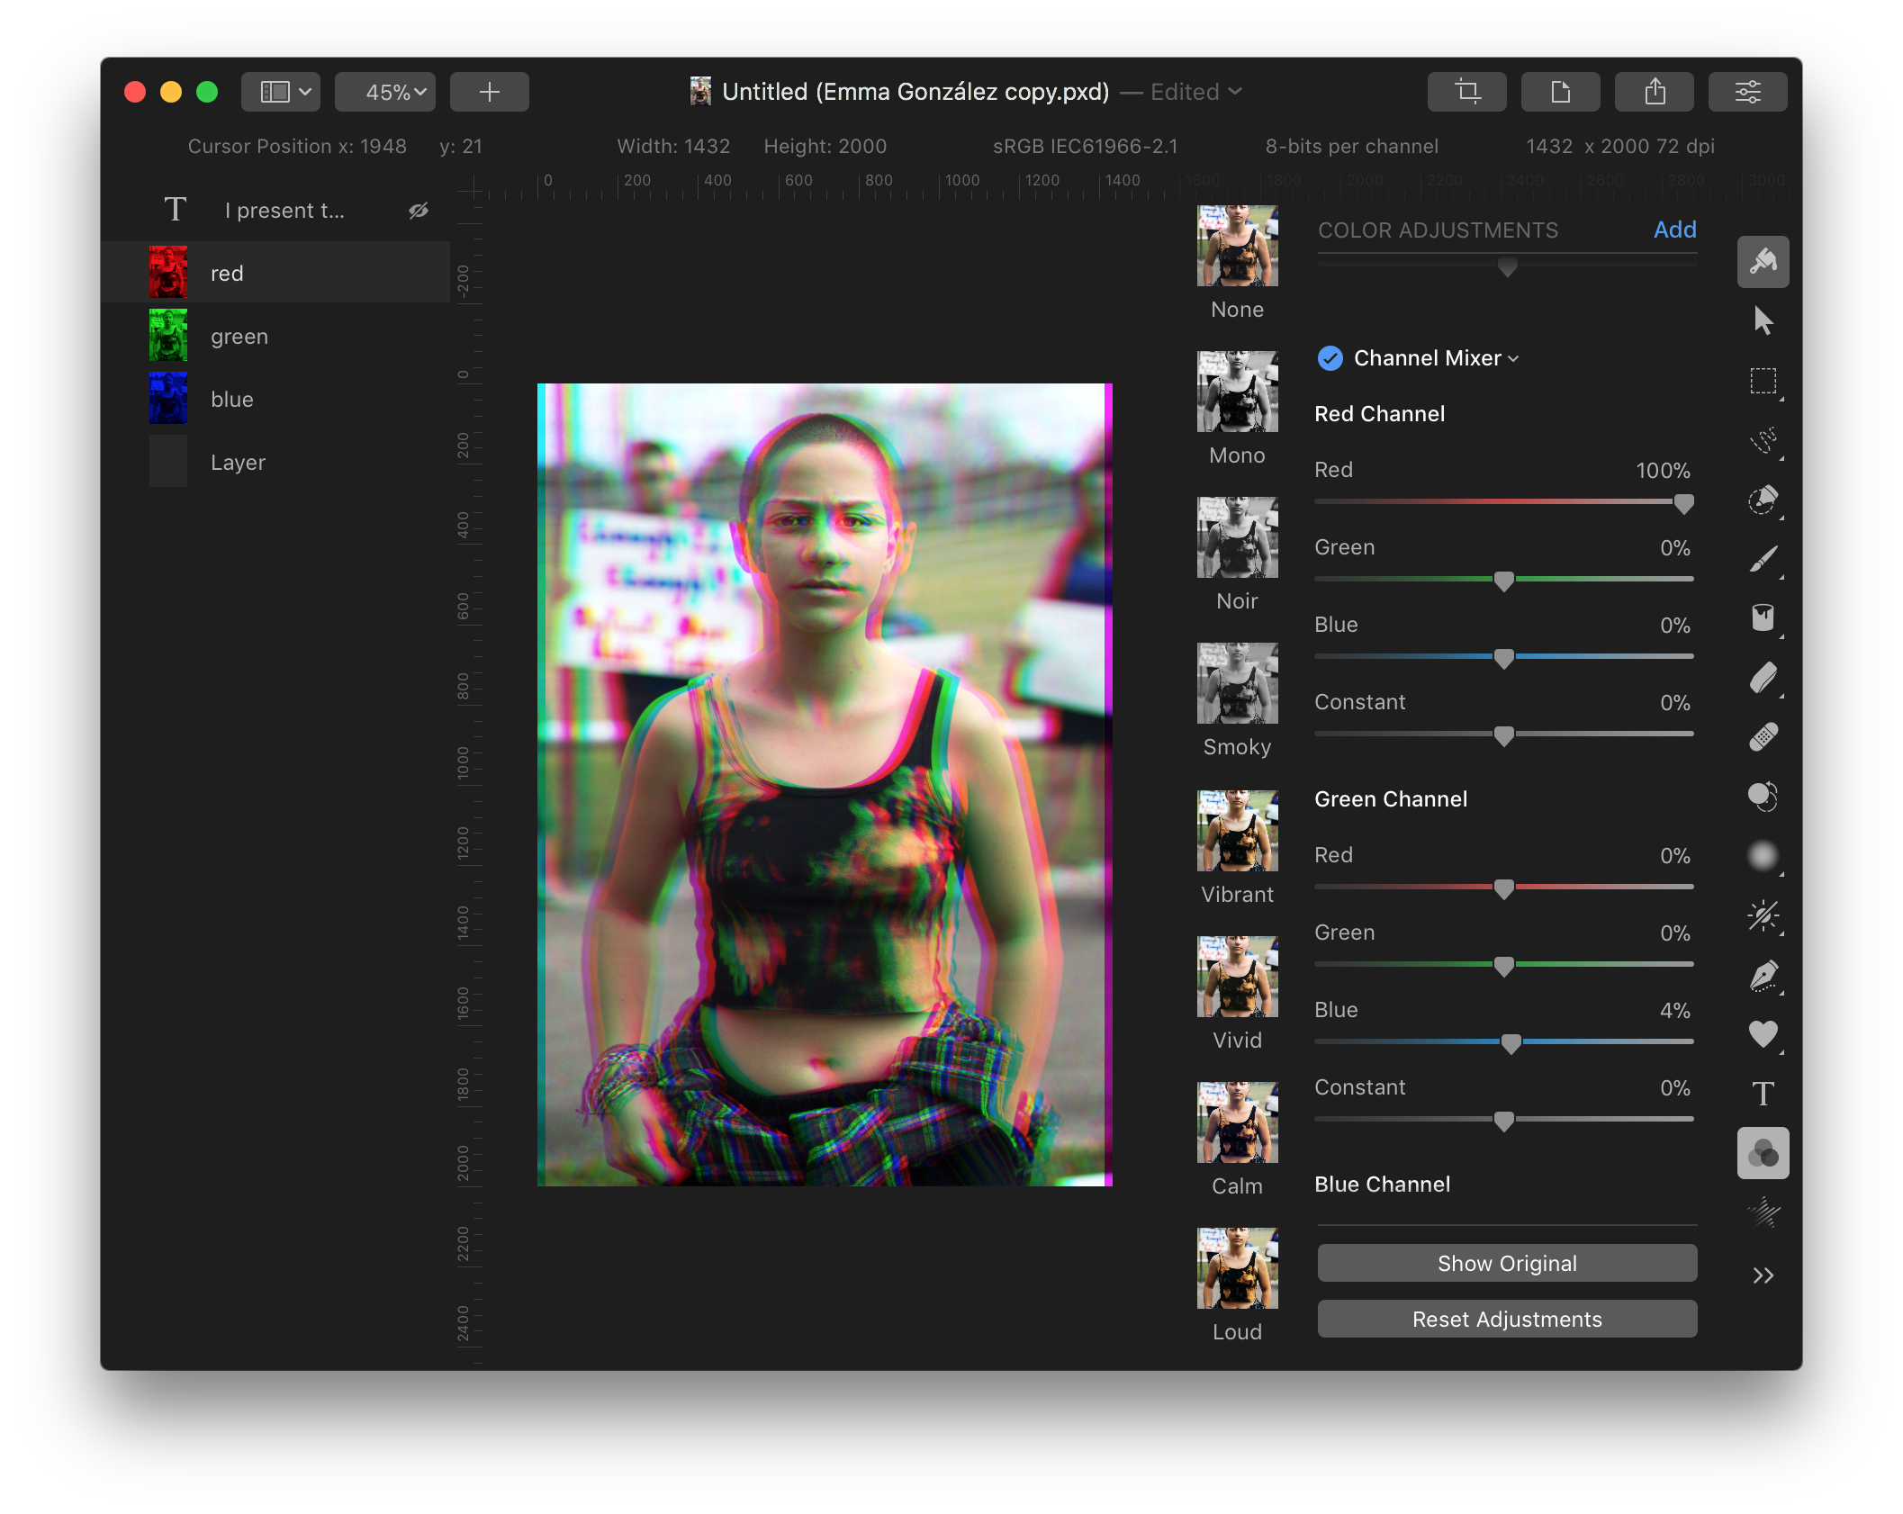Select the heart Shape tool
Viewport: 1903px width, 1514px height.
[x=1763, y=1034]
